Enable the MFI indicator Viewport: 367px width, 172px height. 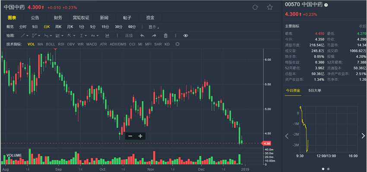coord(148,44)
